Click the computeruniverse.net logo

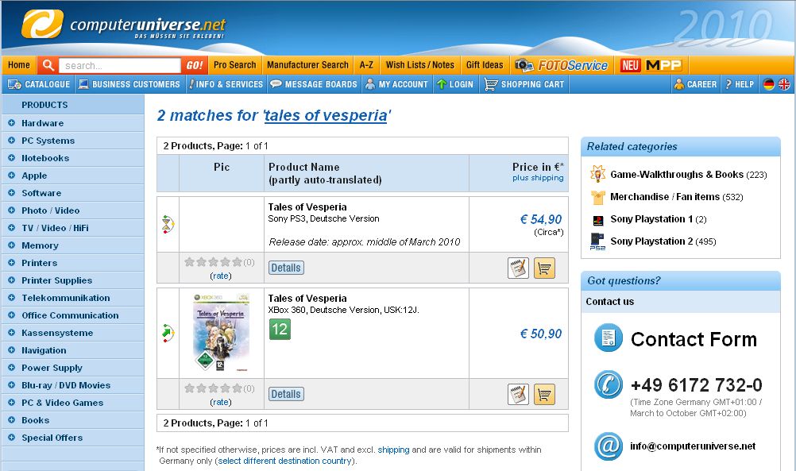coord(123,25)
